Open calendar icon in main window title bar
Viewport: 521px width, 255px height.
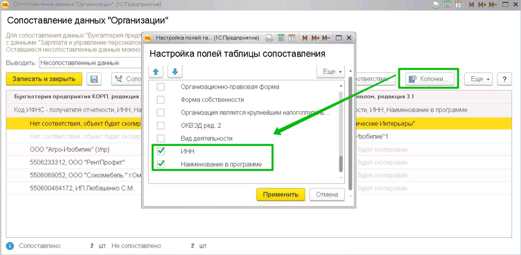(458, 5)
